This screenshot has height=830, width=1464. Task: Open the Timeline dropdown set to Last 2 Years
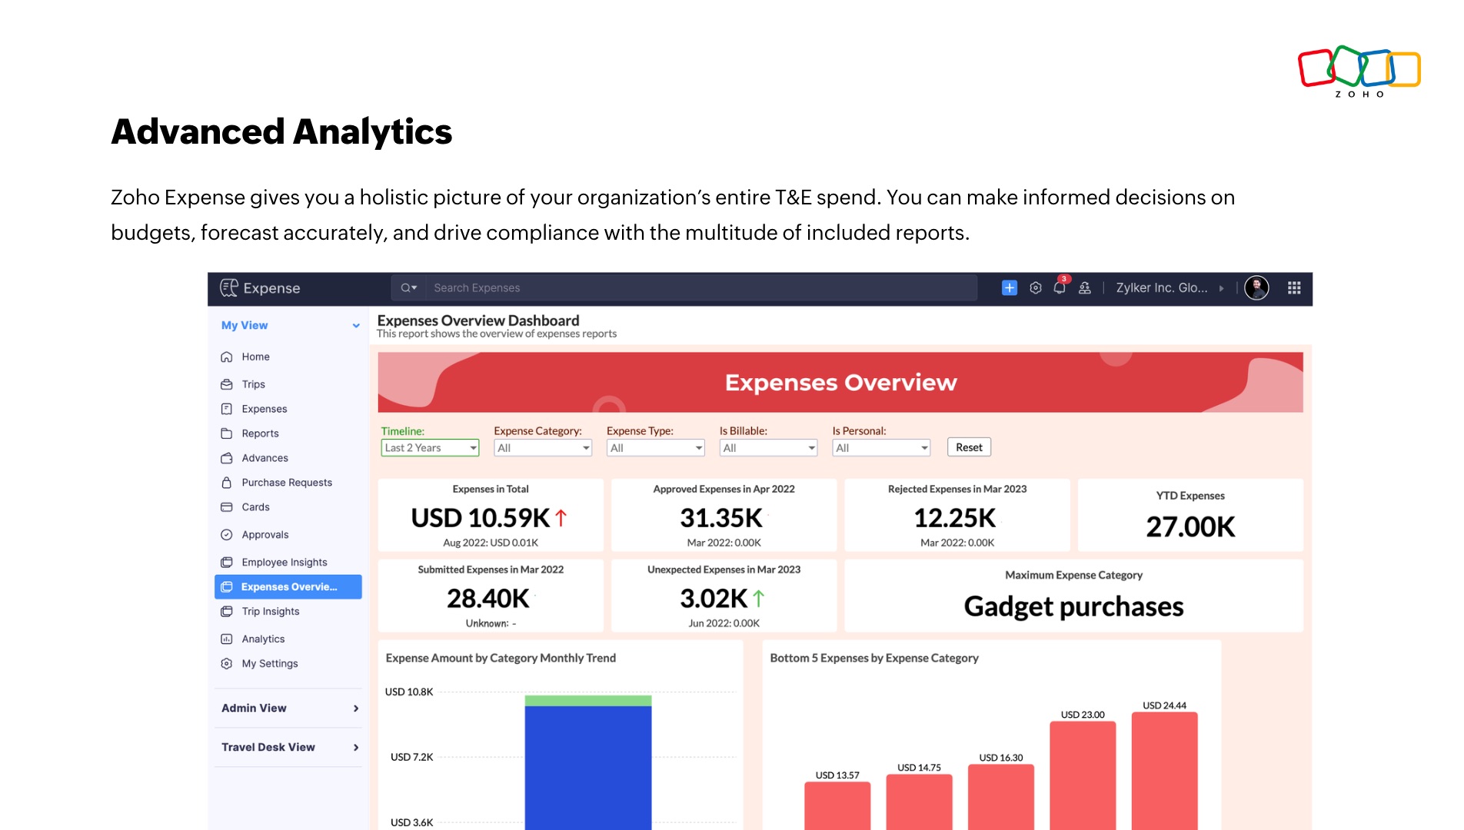pyautogui.click(x=430, y=447)
